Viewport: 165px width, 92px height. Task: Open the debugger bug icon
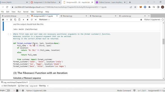(x=141, y=20)
